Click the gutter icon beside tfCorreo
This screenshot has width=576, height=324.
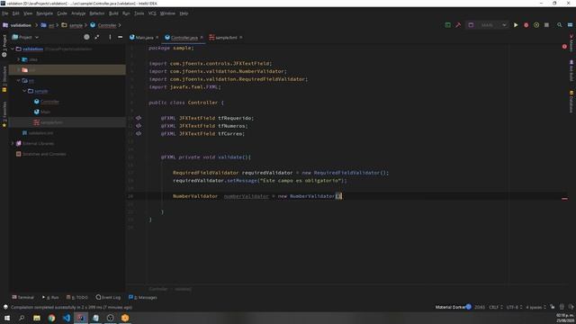tap(139, 133)
